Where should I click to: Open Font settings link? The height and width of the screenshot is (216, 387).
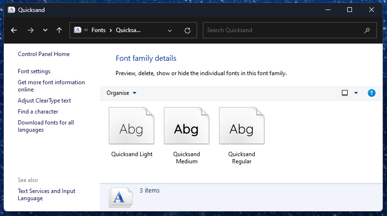point(34,71)
